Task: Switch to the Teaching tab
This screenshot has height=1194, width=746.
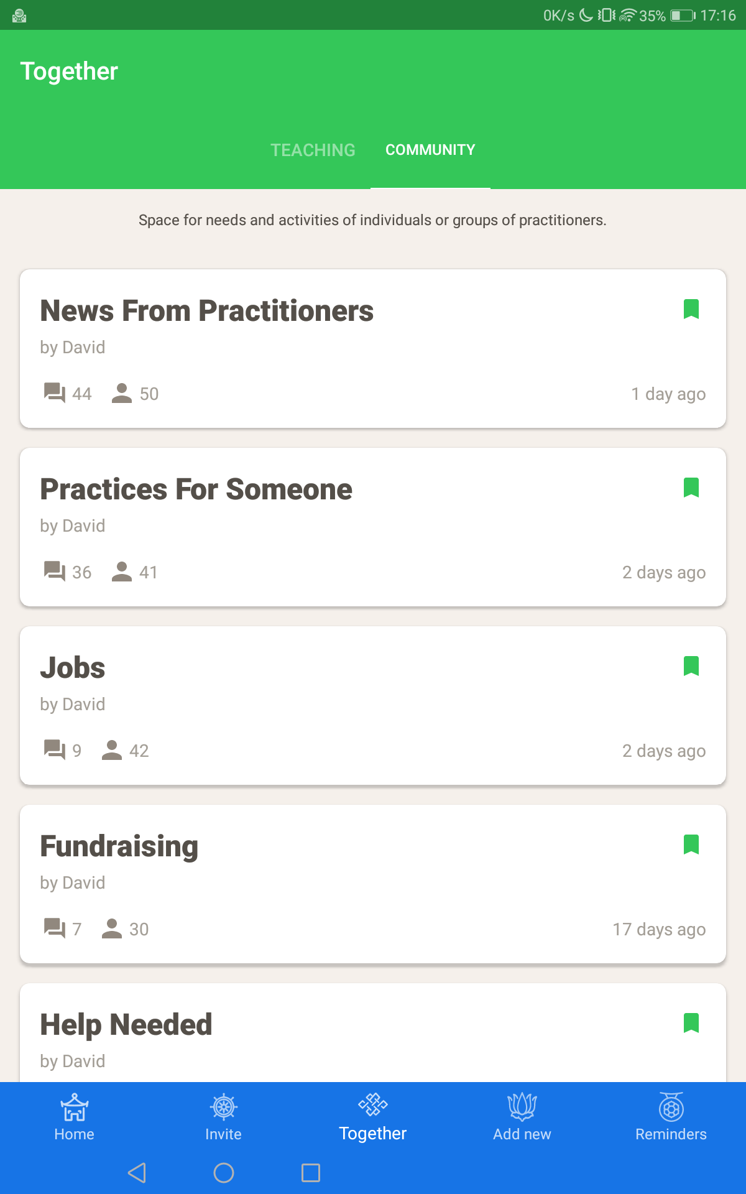Action: [x=313, y=150]
